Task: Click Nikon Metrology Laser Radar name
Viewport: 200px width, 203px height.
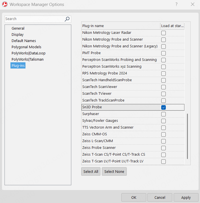Action: (107, 33)
